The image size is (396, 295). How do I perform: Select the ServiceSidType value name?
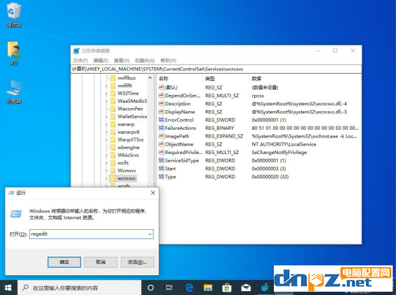(182, 161)
